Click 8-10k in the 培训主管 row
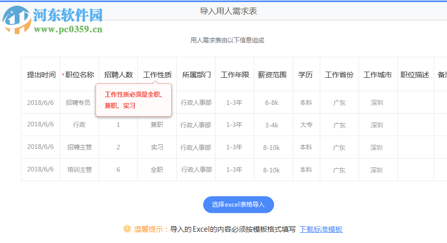The height and width of the screenshot is (243, 447). pyautogui.click(x=271, y=170)
